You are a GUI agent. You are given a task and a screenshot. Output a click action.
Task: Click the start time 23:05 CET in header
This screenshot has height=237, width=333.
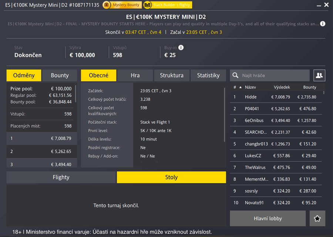(196, 32)
